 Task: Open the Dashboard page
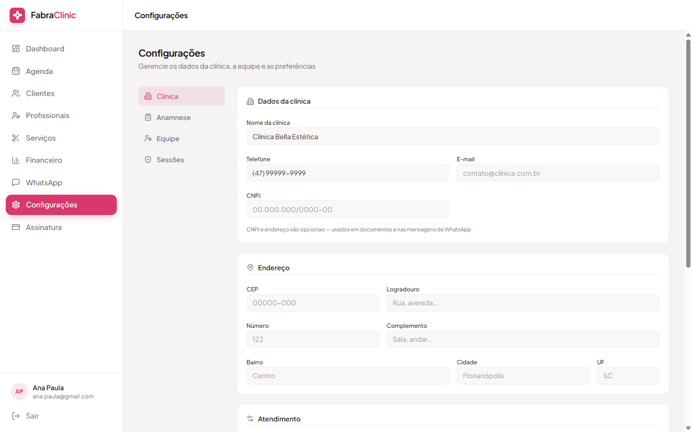61,48
